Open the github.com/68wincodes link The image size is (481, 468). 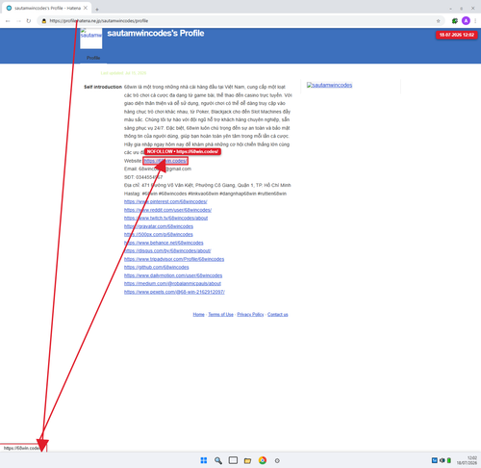coord(157,267)
